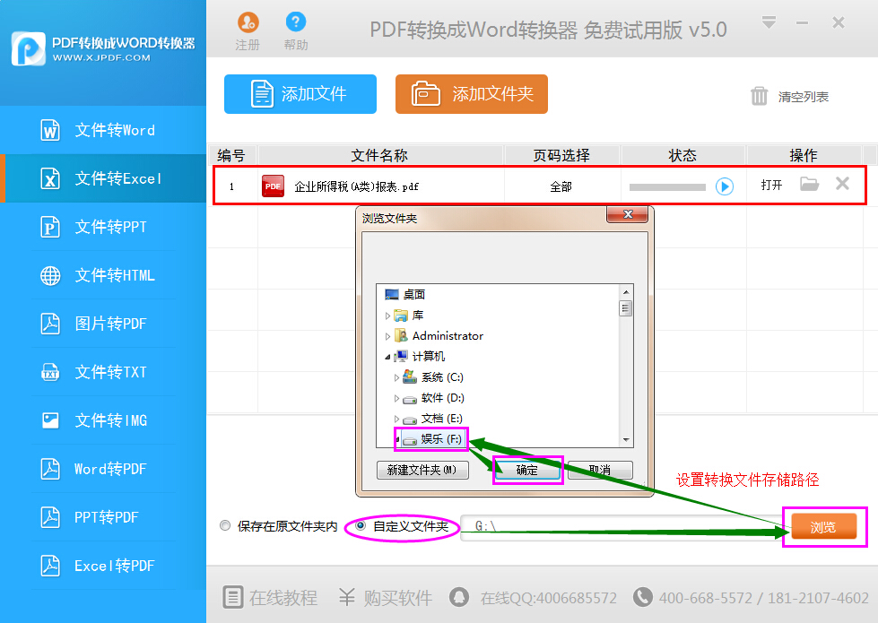The image size is (878, 623).
Task: Click the 确定 button
Action: pyautogui.click(x=527, y=471)
